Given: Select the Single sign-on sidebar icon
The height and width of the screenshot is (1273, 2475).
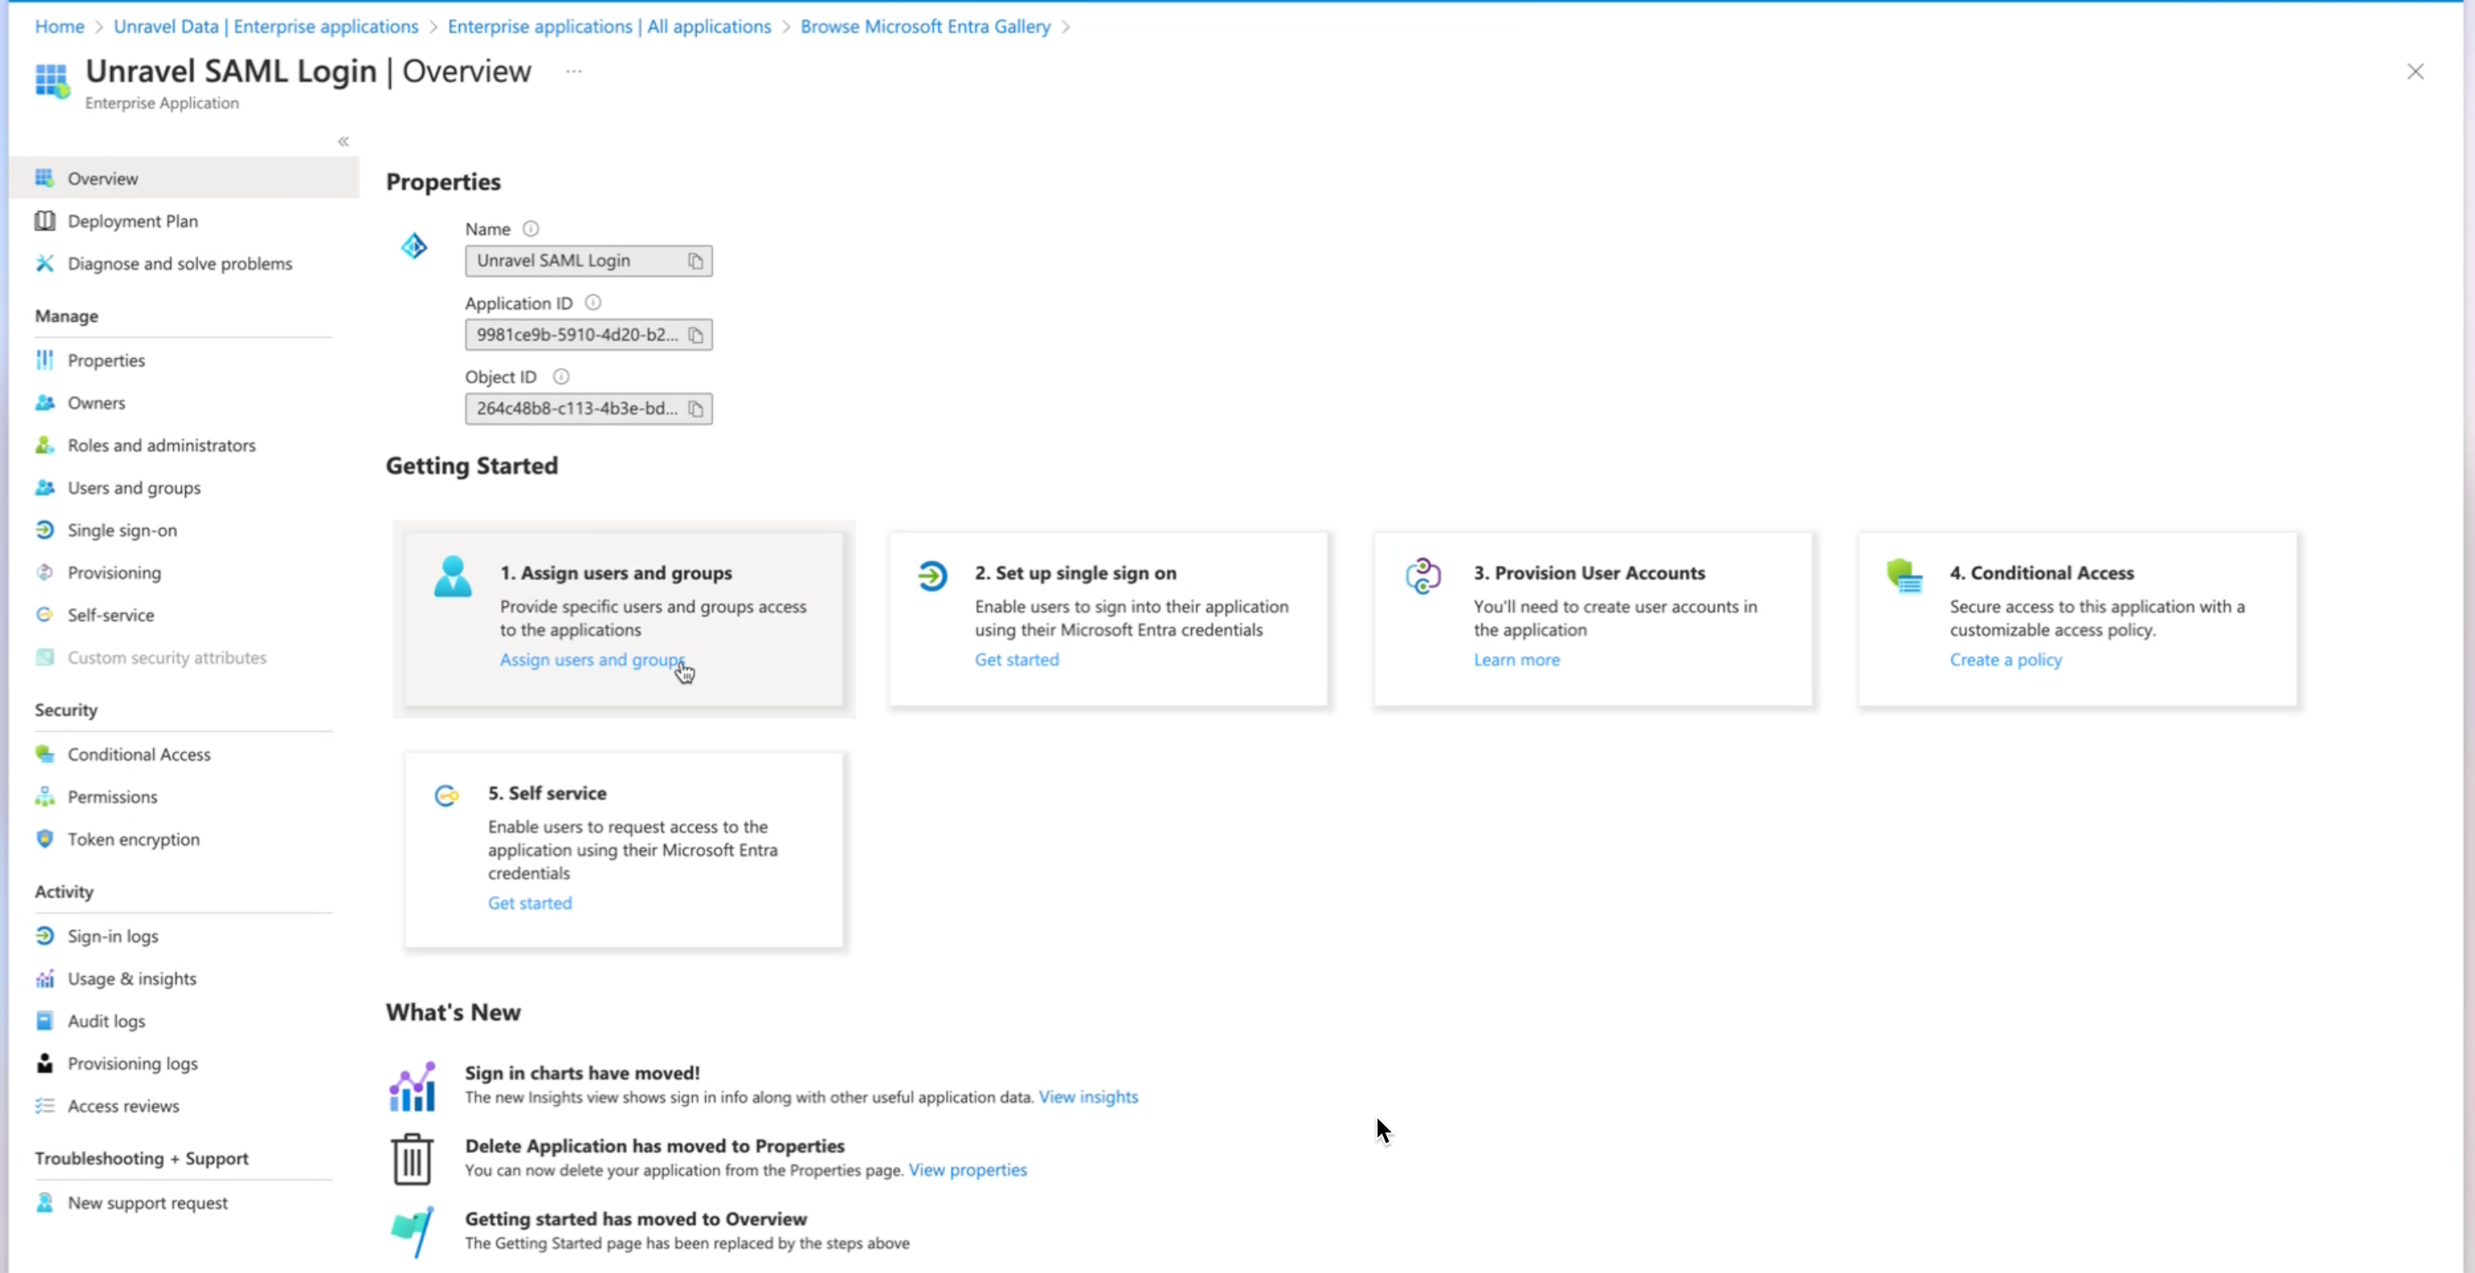Looking at the screenshot, I should [x=44, y=530].
